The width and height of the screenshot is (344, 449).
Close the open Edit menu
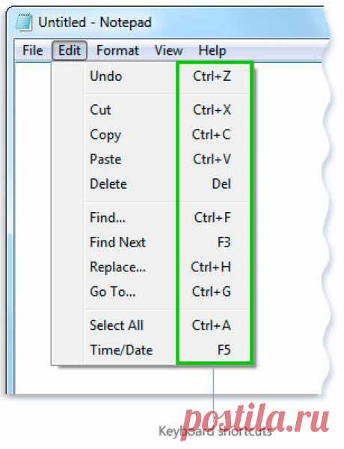[x=70, y=51]
